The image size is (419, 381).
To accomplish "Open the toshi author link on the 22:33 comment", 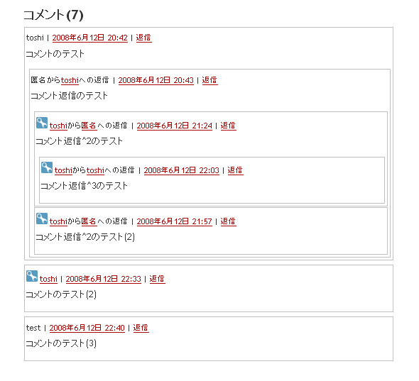I will coord(48,279).
